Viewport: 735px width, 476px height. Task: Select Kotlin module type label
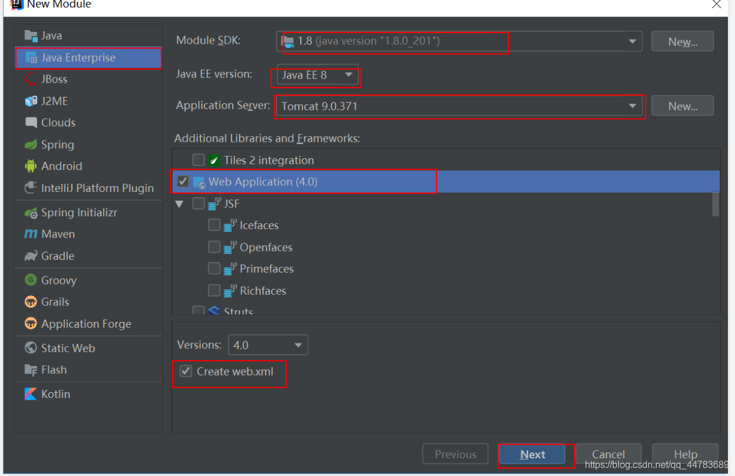click(x=56, y=394)
